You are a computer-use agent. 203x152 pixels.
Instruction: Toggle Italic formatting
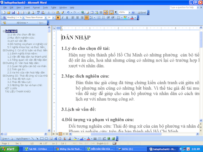(62, 18)
